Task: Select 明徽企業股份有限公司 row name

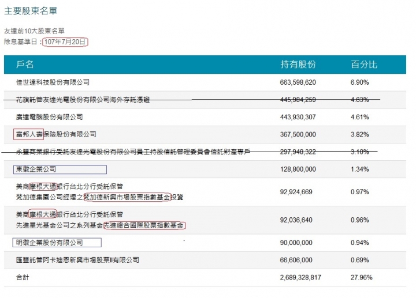Action: coord(49,243)
